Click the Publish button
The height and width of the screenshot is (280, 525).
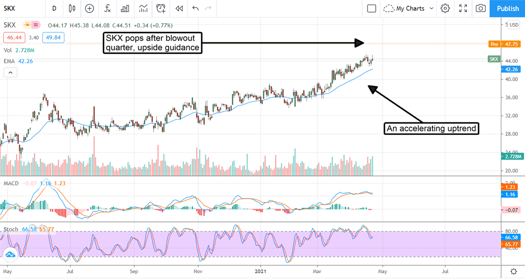click(507, 8)
